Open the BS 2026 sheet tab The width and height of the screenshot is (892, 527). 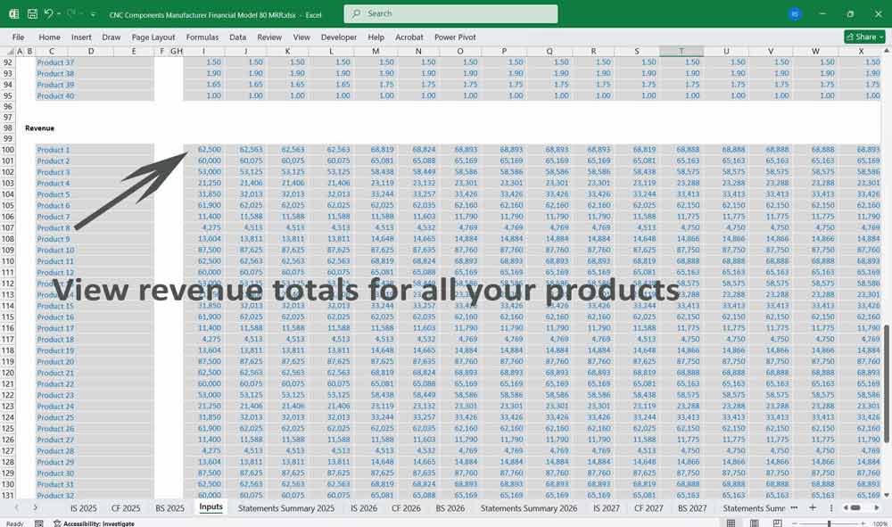coord(450,508)
